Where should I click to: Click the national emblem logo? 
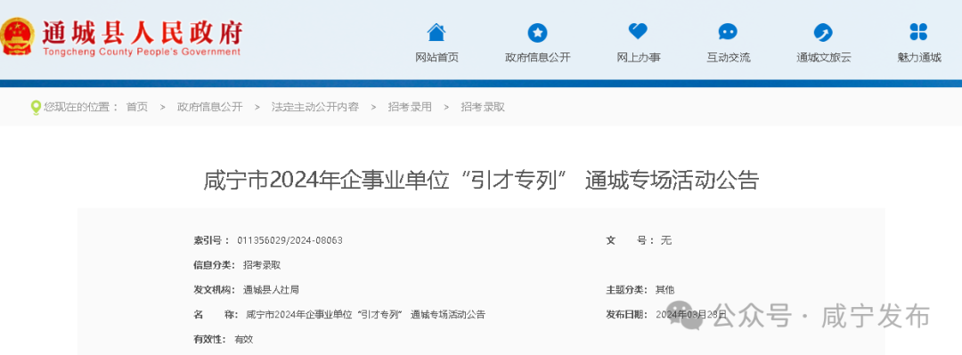click(17, 36)
